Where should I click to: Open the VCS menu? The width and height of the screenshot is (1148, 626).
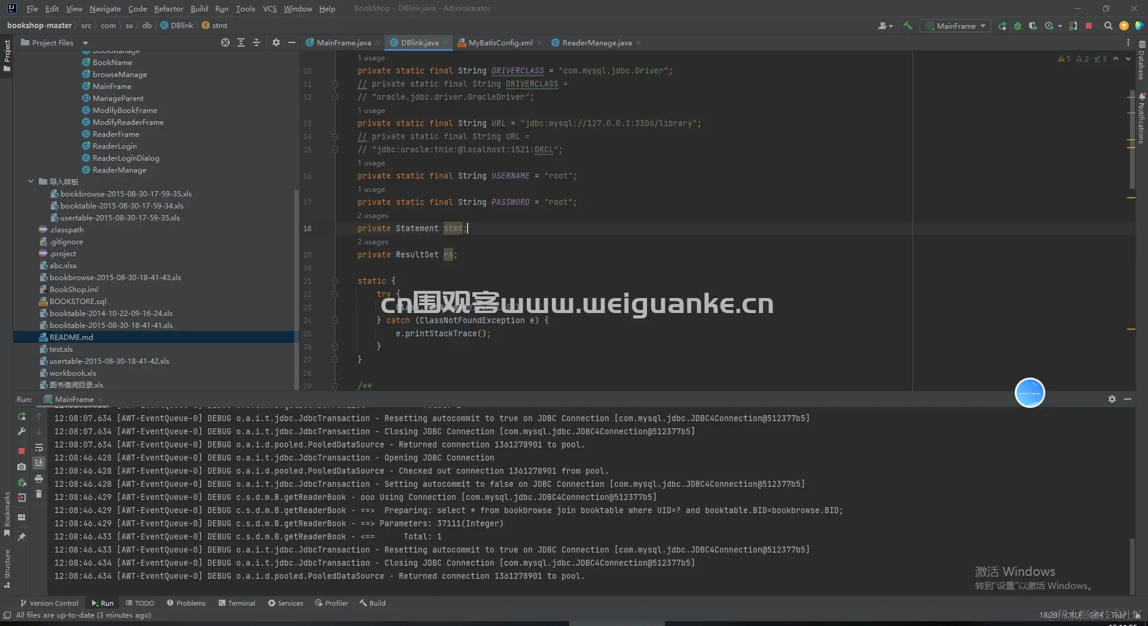click(270, 8)
